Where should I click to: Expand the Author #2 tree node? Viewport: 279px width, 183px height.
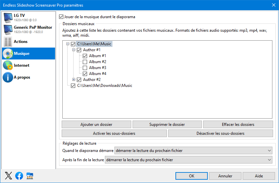coord(74,80)
